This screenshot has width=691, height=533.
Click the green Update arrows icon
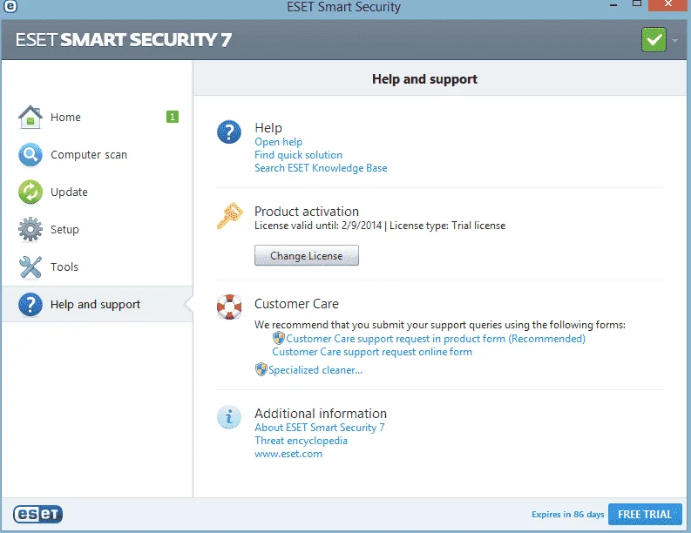pos(30,192)
